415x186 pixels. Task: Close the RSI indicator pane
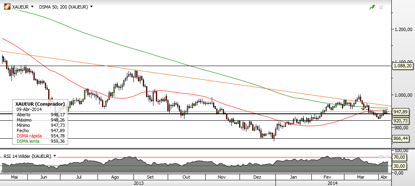(387, 156)
